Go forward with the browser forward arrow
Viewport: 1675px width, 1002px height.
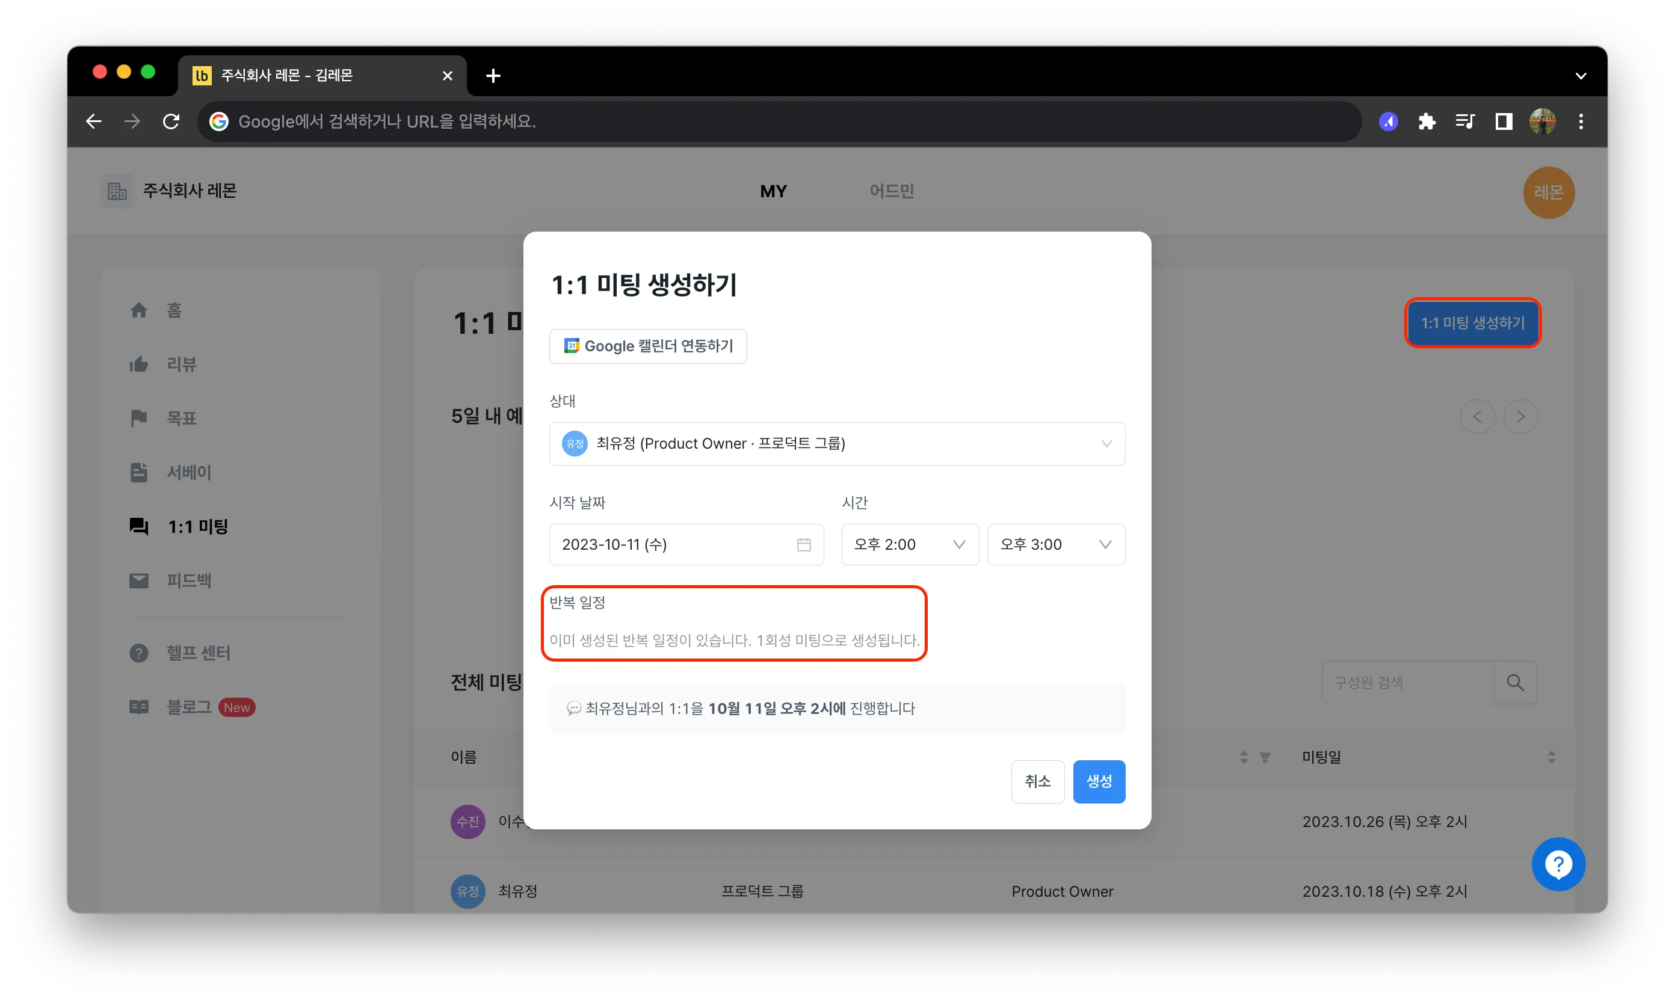(x=132, y=121)
